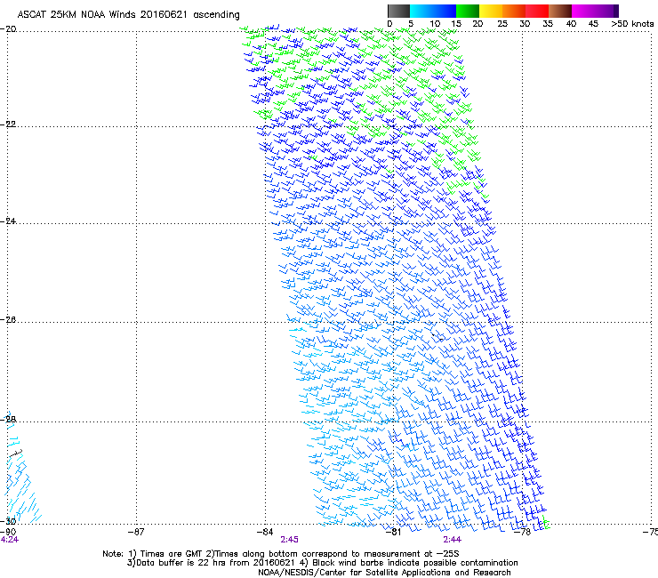
Task: Click the -22 latitude axis label
Action: coord(8,124)
